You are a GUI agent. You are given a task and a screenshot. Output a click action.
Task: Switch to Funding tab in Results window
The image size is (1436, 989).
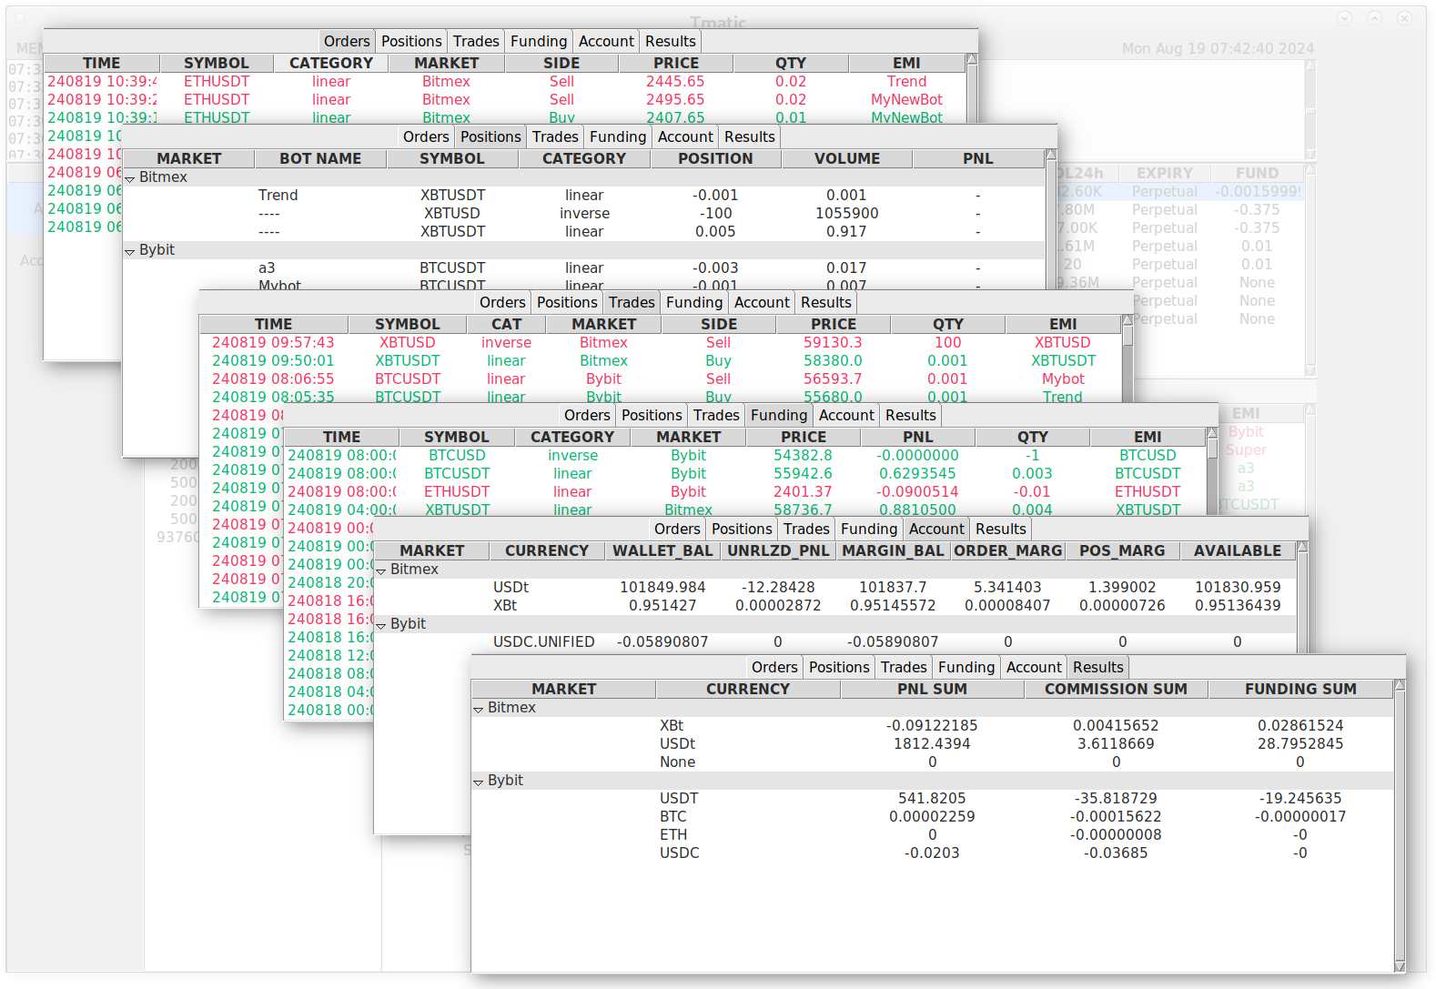click(x=966, y=667)
